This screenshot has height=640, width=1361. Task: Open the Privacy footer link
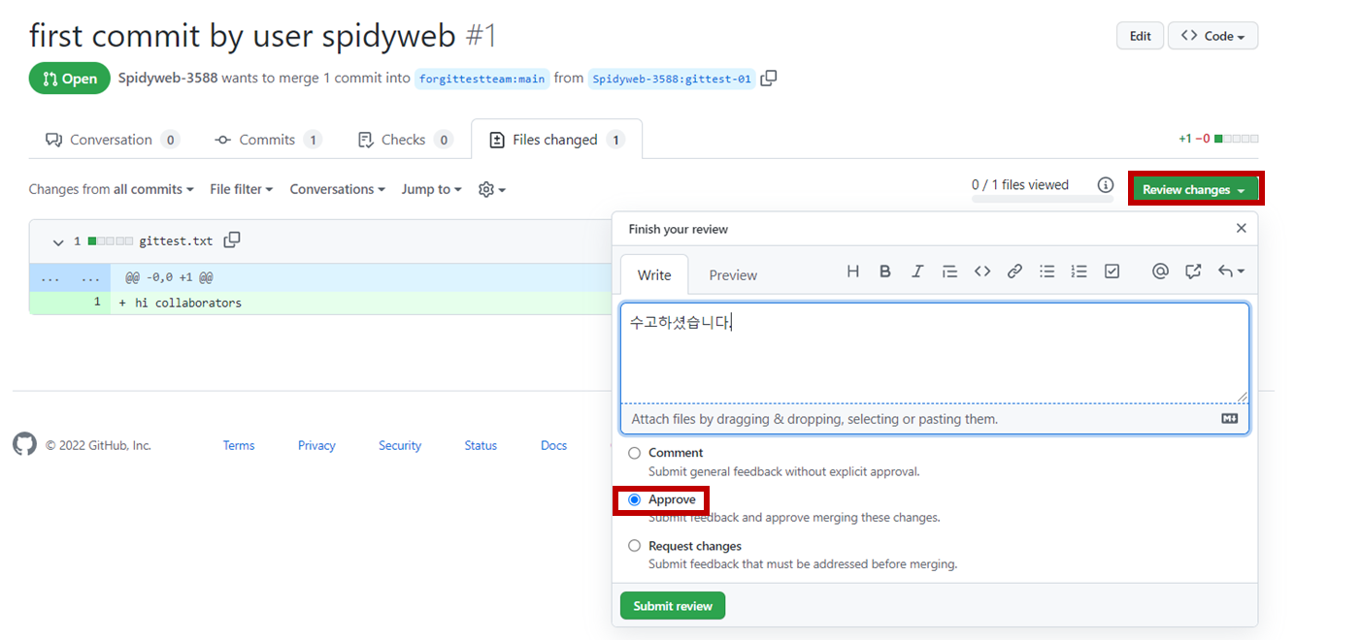pyautogui.click(x=316, y=445)
